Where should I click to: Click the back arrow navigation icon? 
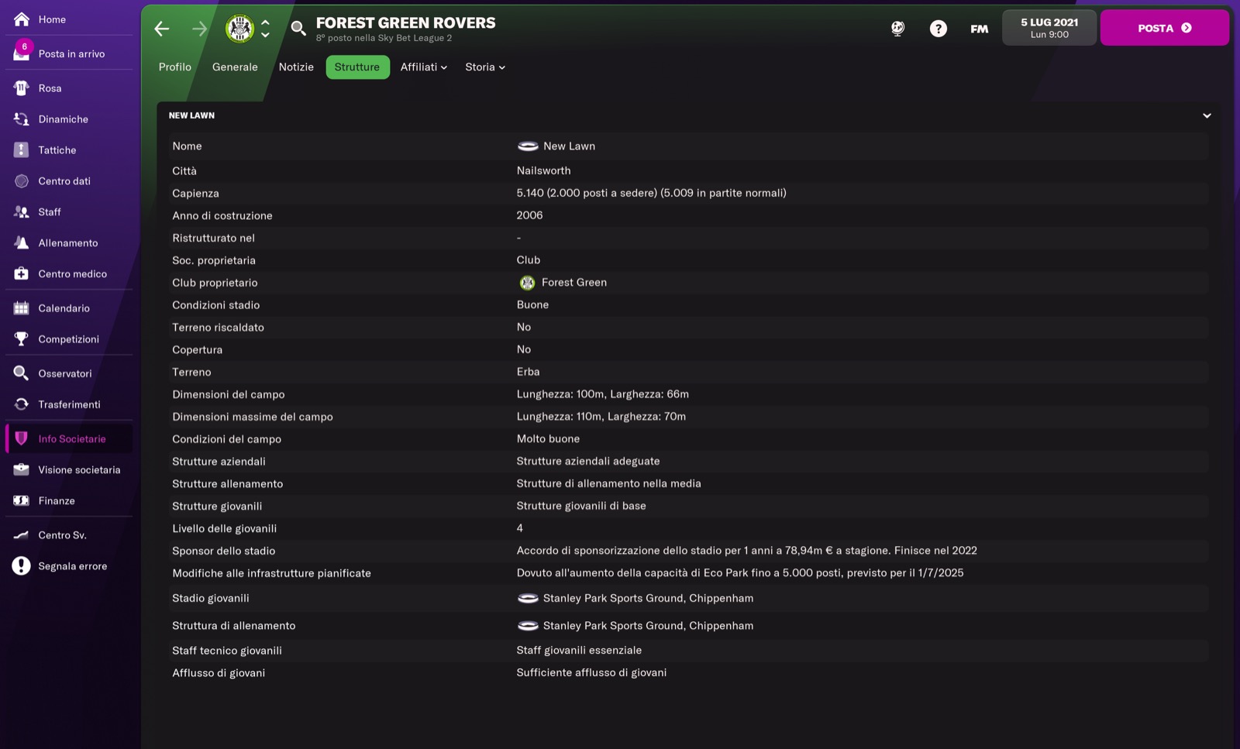[161, 29]
